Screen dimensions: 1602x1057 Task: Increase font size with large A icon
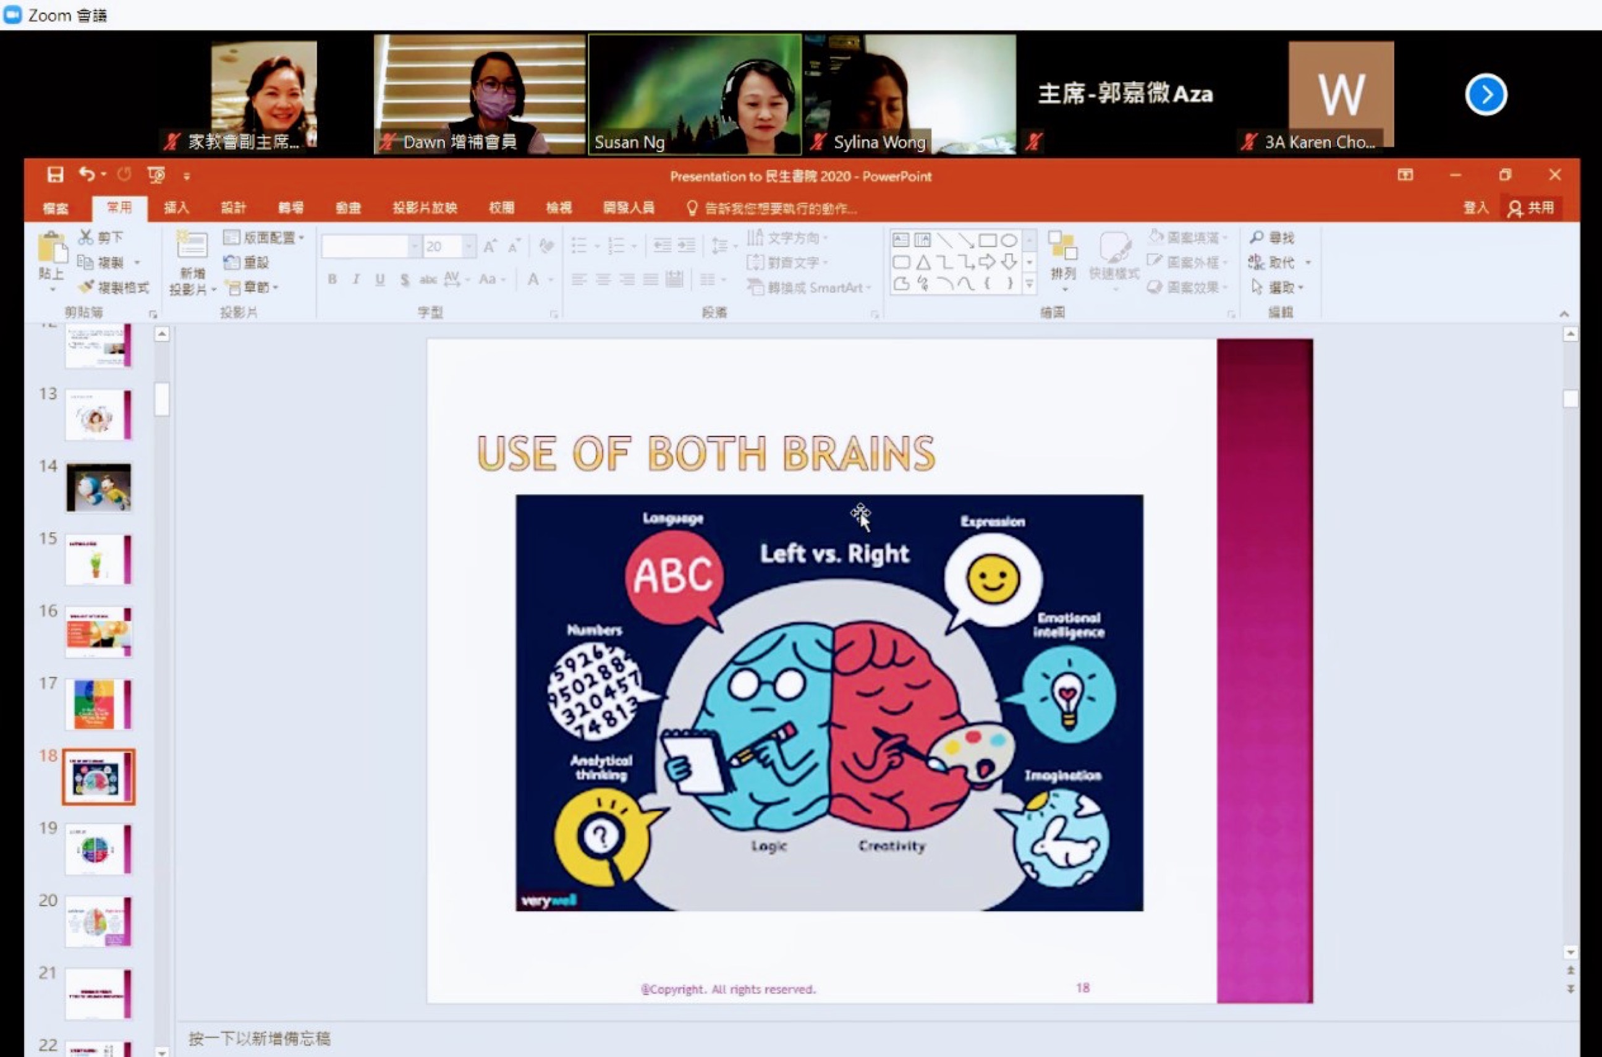coord(490,246)
